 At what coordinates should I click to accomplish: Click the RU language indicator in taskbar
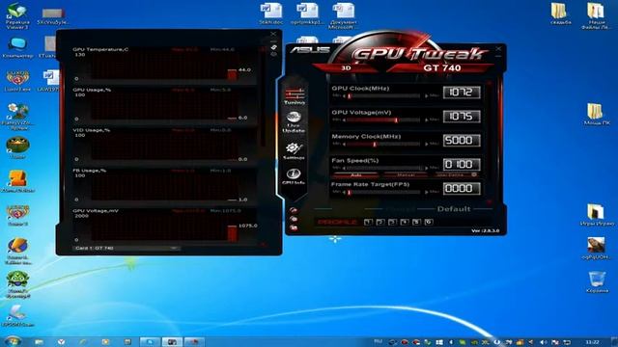coord(378,341)
